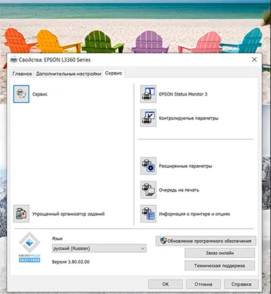Click Обновление программного обеспечения button
This screenshot has height=294, width=271.
206,241
